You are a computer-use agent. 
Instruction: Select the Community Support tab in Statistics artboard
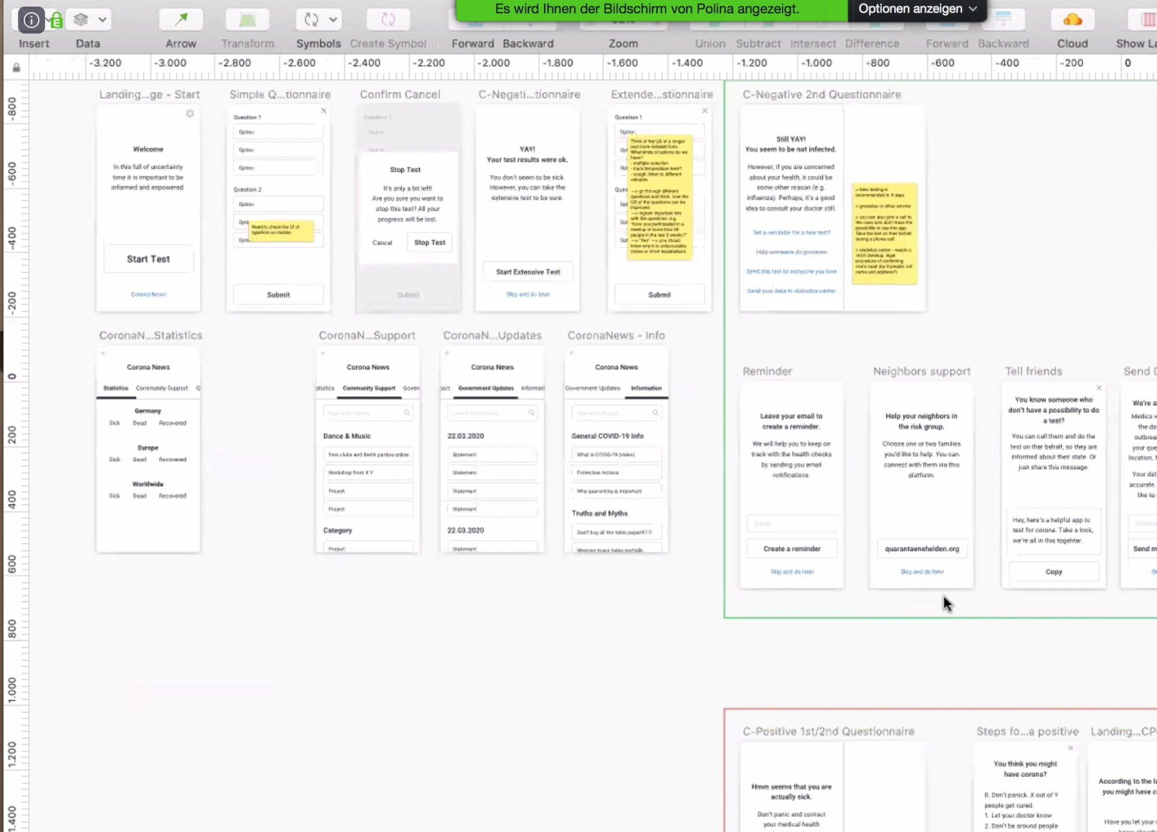[x=162, y=388]
